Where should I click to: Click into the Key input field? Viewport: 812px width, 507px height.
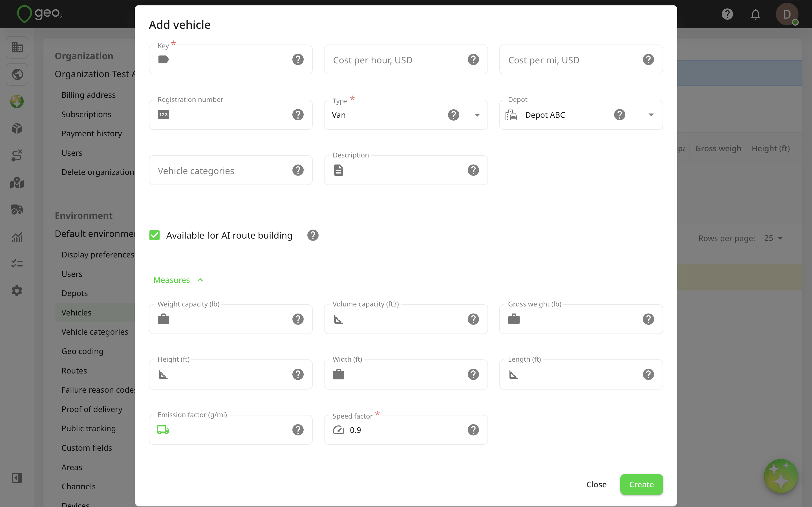[x=231, y=60]
